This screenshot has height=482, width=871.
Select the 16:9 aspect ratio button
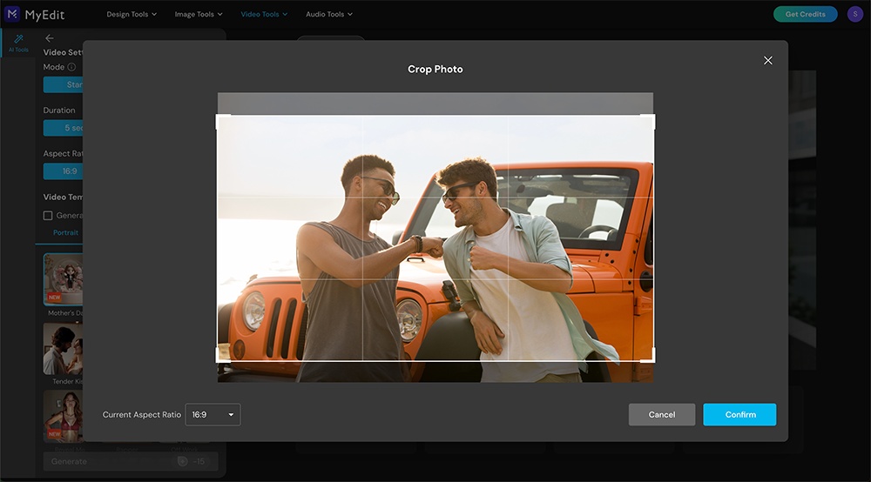click(x=64, y=171)
